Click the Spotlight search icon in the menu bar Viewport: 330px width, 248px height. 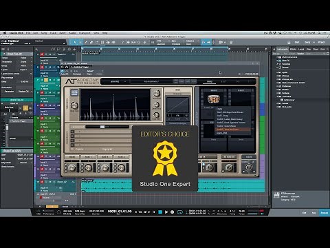pos(319,33)
